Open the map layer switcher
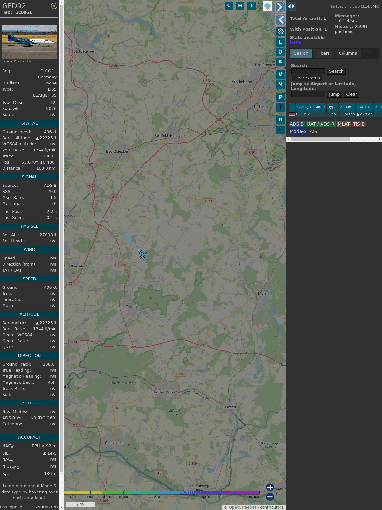382x510 pixels. tap(267, 6)
